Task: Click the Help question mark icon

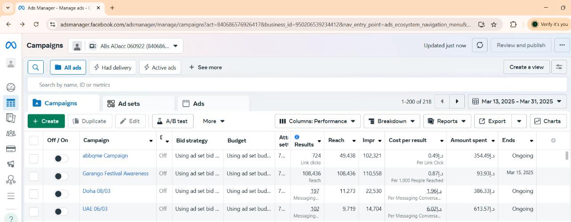Action: click(x=11, y=218)
